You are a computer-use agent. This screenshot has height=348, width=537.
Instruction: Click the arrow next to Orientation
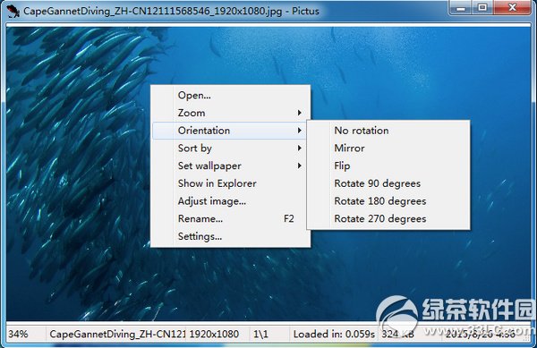pos(300,131)
